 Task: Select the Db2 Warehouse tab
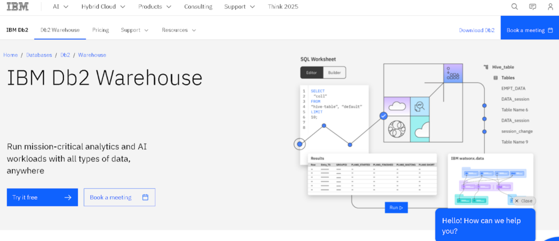tap(60, 30)
